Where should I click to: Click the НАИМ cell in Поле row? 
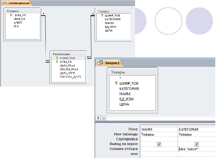click(159, 129)
